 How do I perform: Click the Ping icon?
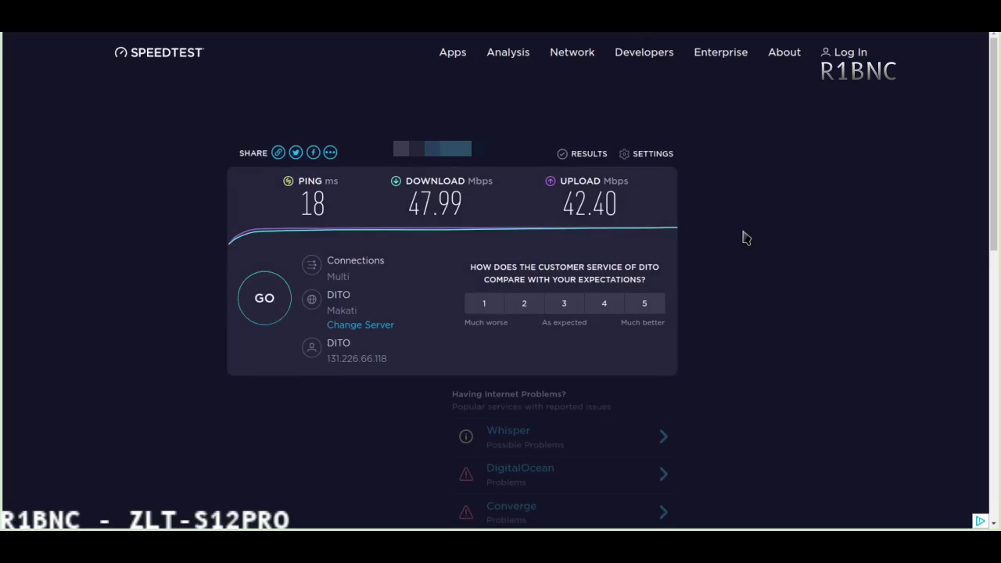tap(289, 181)
